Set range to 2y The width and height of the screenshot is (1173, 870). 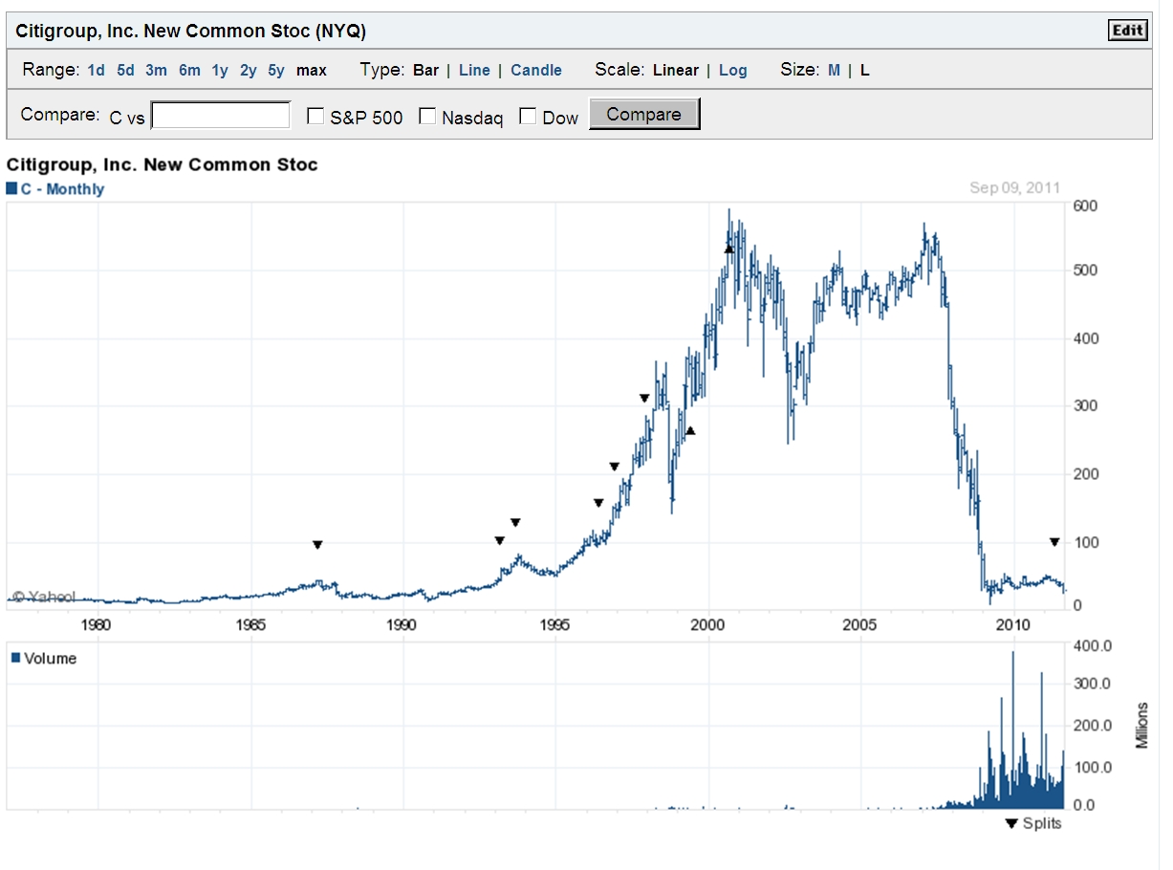click(249, 70)
